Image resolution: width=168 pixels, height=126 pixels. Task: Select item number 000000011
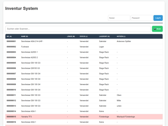point(11,95)
